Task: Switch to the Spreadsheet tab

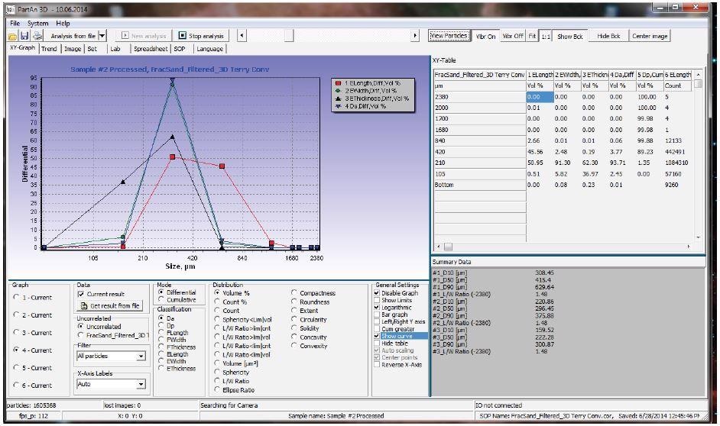Action: [x=151, y=49]
